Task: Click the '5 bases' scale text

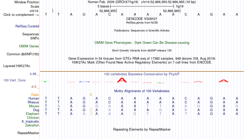Action: click(103, 6)
